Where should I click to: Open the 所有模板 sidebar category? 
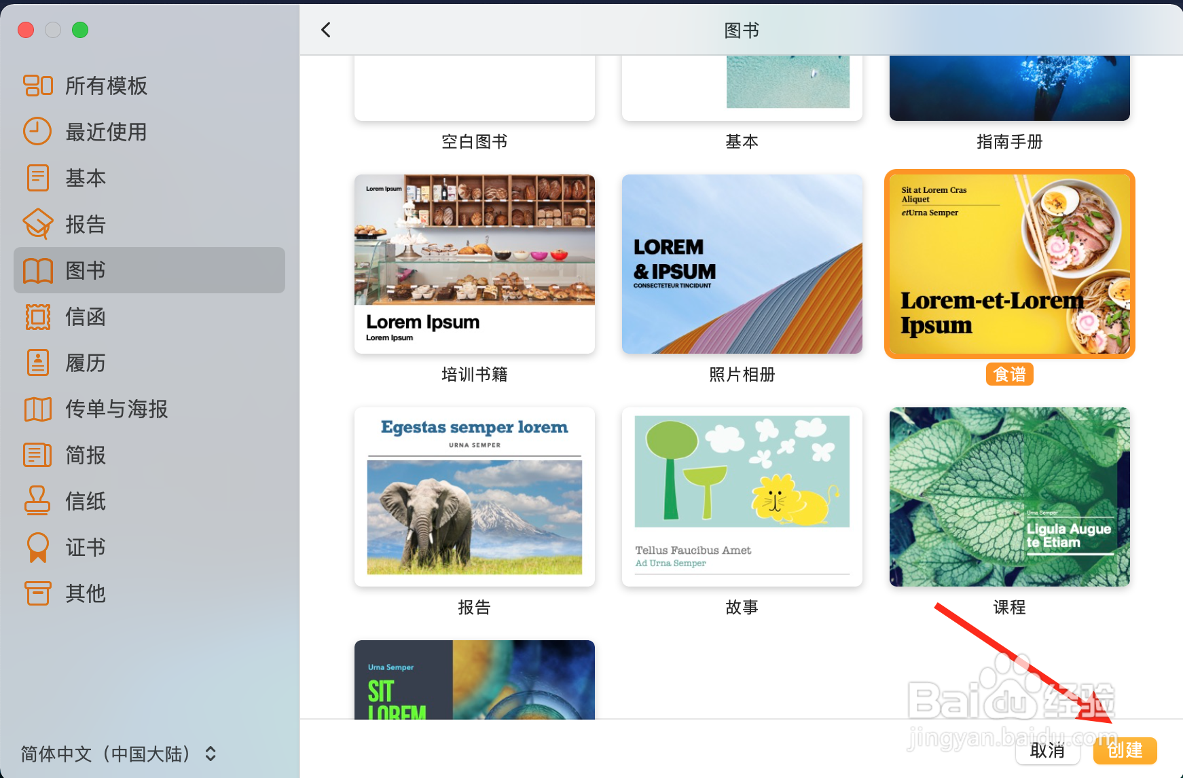(x=105, y=86)
